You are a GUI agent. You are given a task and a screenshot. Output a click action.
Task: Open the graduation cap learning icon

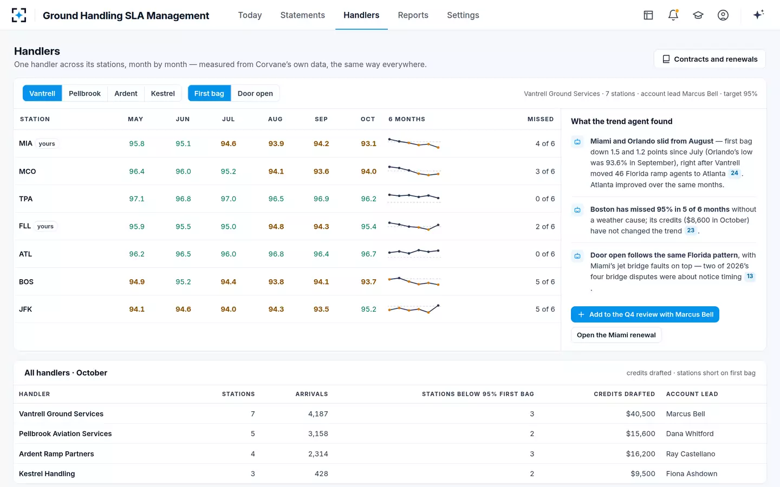coord(698,15)
